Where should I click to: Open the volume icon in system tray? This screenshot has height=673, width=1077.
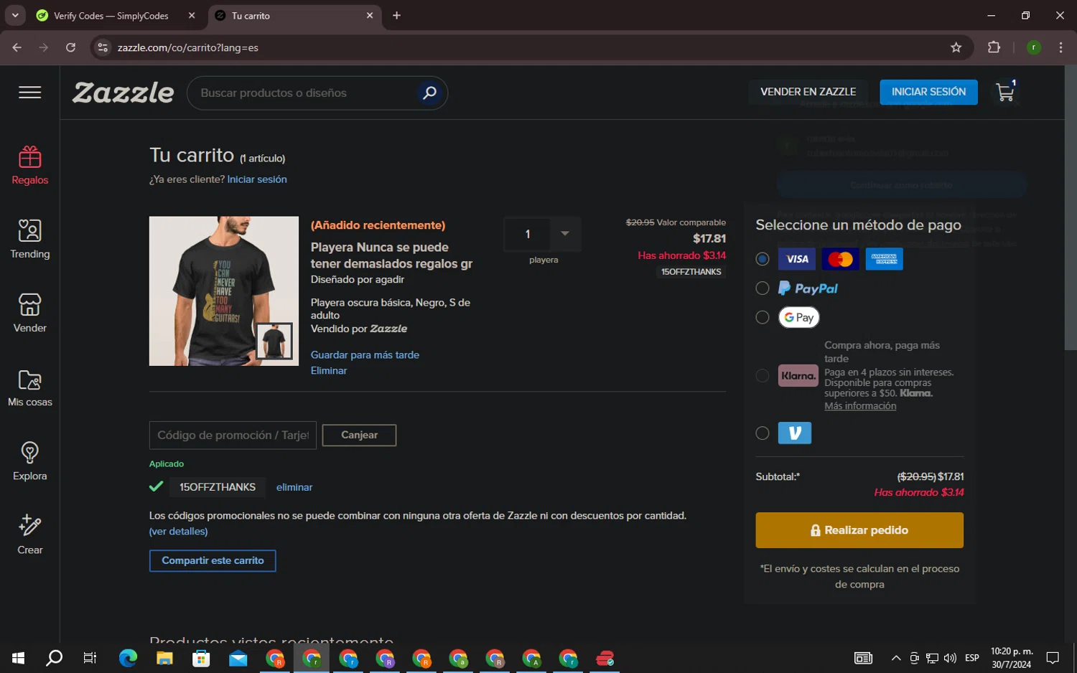pos(950,658)
